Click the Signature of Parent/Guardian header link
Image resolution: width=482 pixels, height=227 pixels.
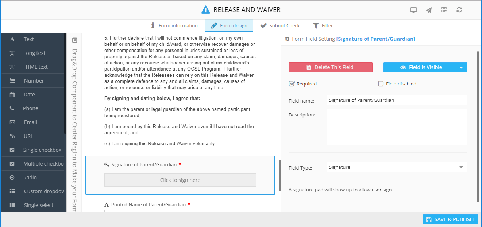pyautogui.click(x=375, y=39)
